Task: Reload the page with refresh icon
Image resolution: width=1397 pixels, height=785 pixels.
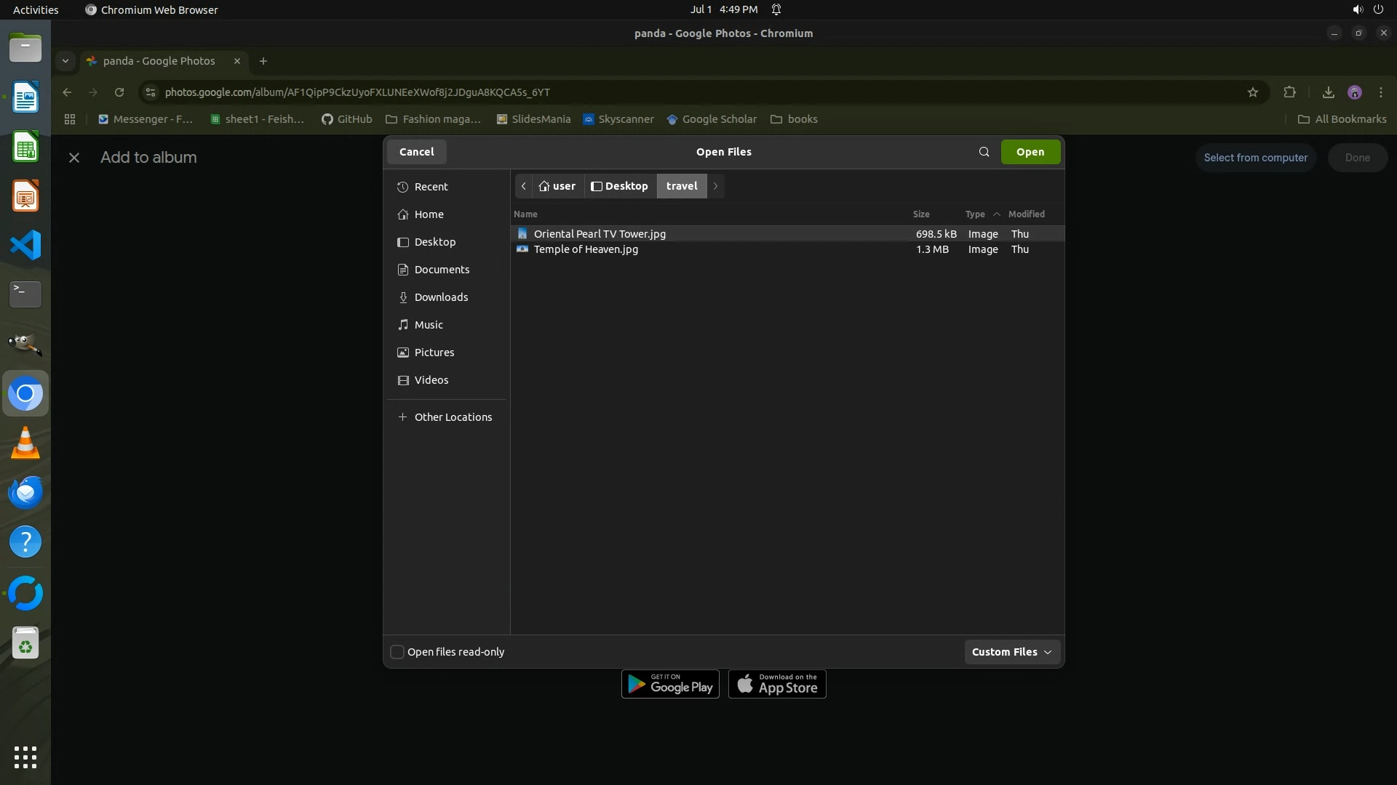Action: pos(119,92)
